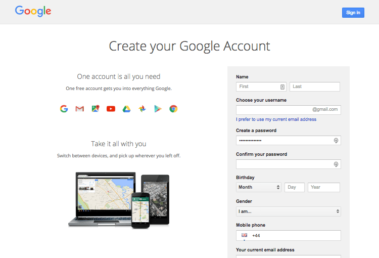
Task: Click 'I prefer to use my current email address'
Action: 276,119
